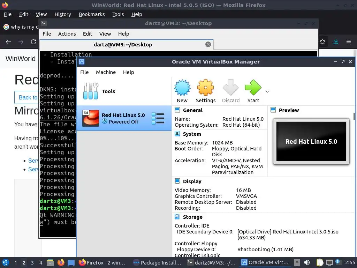Switch to workspace 3
The width and height of the screenshot is (357, 268).
pos(32,263)
